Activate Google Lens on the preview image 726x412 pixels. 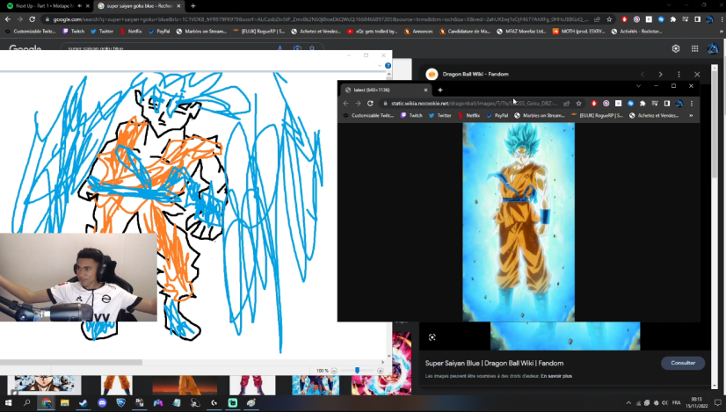coord(432,337)
